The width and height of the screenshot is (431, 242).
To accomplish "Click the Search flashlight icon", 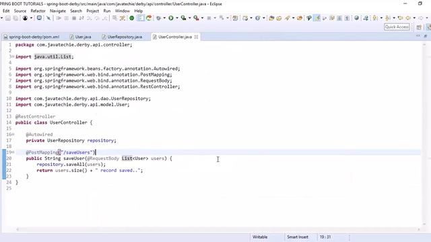I will 288,18.
